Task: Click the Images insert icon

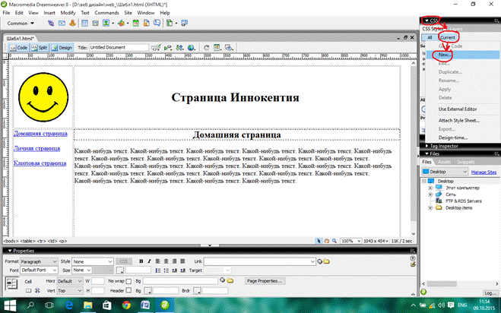Action: (106, 23)
